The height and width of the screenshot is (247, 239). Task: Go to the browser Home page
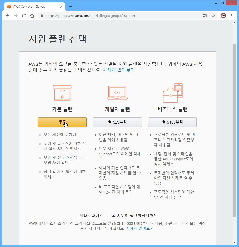(32, 16)
